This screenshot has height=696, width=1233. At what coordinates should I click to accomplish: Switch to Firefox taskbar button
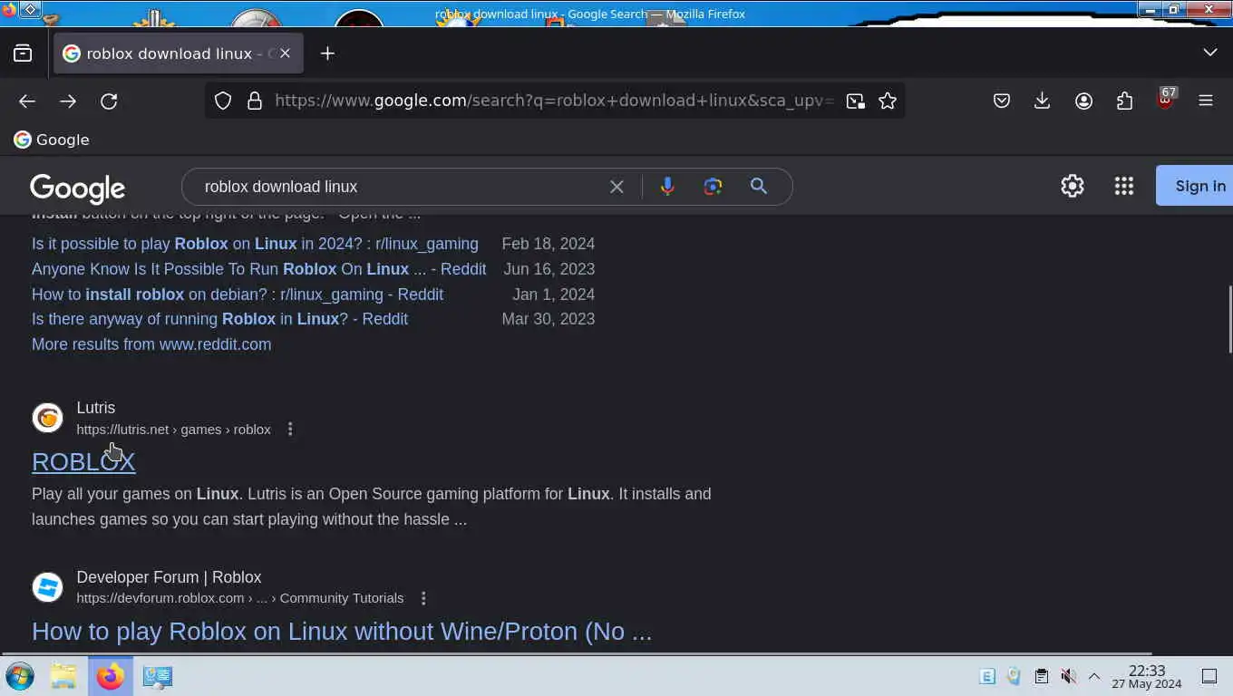(111, 676)
